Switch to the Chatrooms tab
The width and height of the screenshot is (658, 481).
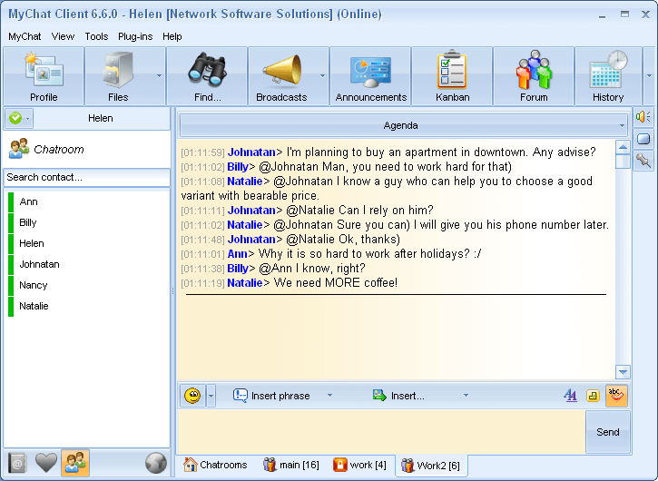click(215, 465)
